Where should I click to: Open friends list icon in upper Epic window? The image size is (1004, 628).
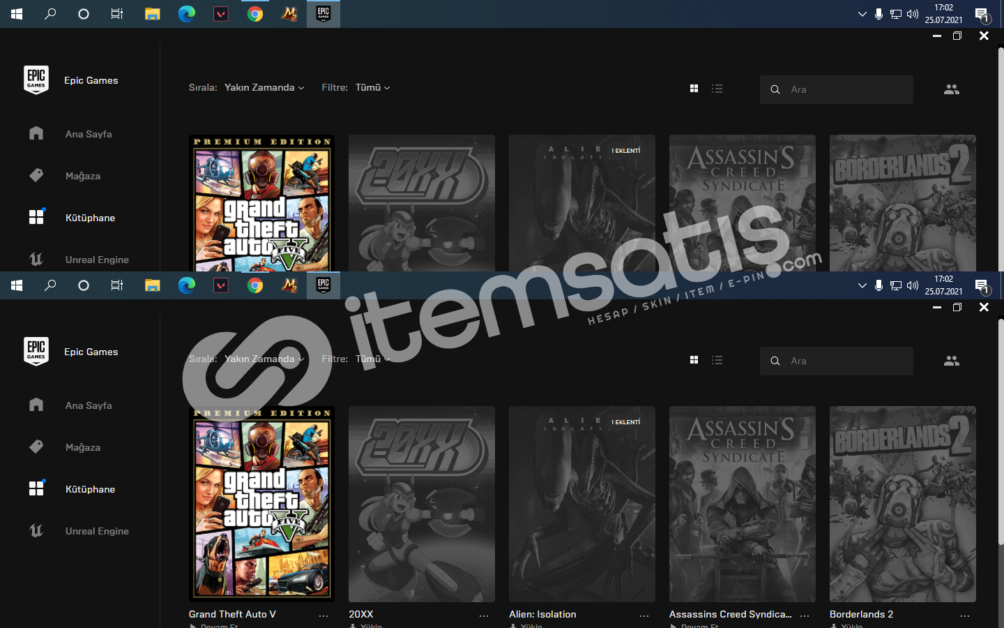952,89
